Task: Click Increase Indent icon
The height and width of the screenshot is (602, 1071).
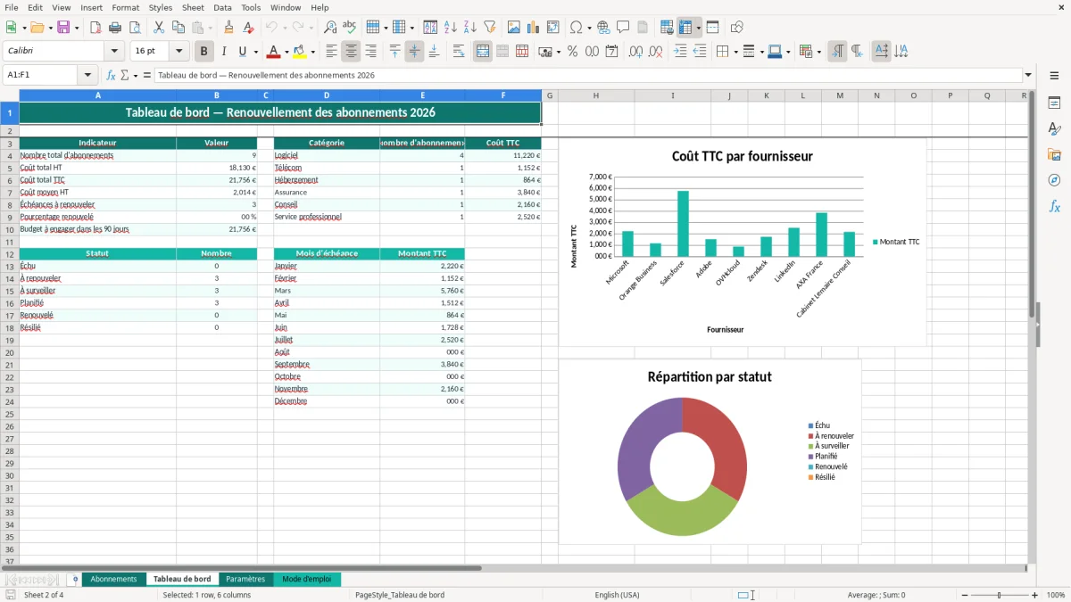Action: [x=680, y=52]
